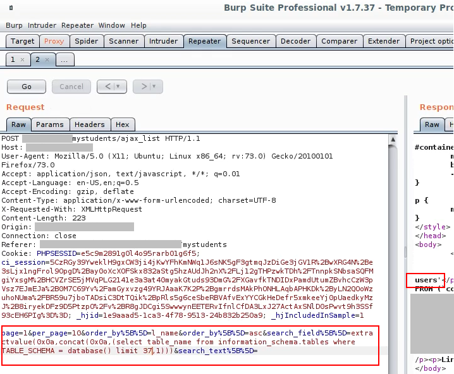The width and height of the screenshot is (454, 374).
Task: Switch request view to Params
Action: tap(50, 124)
